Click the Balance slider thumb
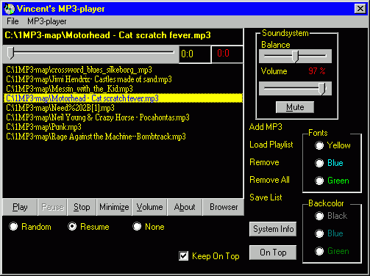370x276 pixels. coord(296,57)
